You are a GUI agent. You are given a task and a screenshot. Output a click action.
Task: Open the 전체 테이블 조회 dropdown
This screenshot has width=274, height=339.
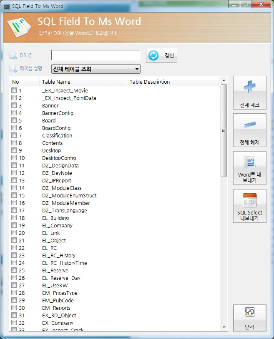coord(96,69)
